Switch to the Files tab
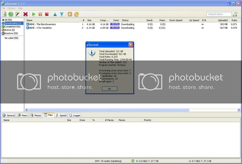This screenshot has width=242, height=164. point(48,115)
